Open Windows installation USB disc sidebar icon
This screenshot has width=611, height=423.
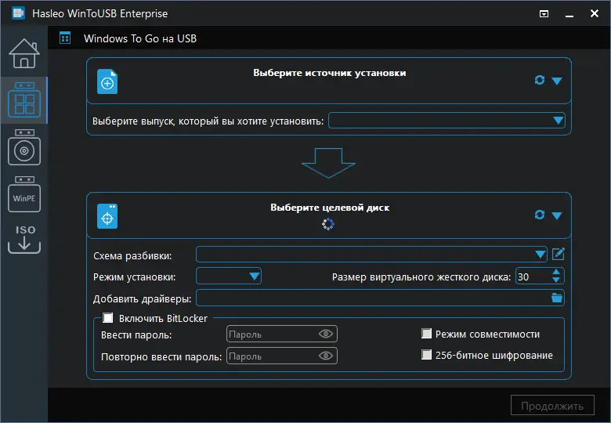[24, 147]
